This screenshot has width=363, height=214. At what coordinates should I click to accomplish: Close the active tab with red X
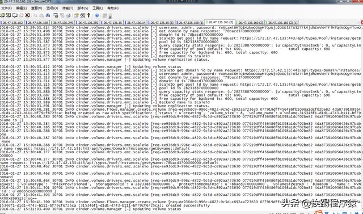[x=361, y=23]
